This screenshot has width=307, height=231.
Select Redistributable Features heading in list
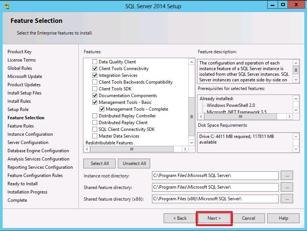click(109, 143)
